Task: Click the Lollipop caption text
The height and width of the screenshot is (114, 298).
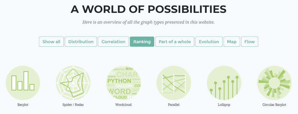Action: [x=224, y=105]
